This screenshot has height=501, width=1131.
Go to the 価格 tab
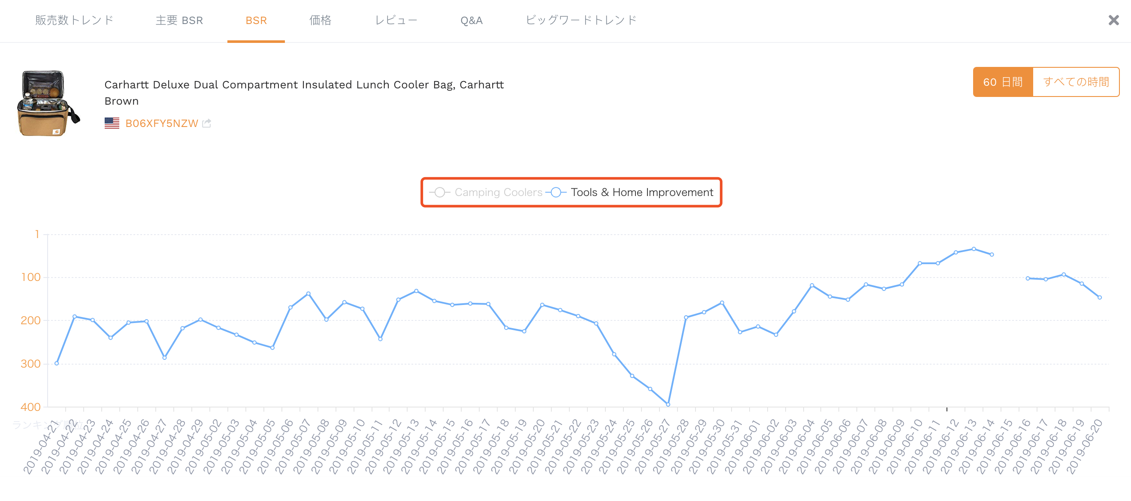pos(320,20)
